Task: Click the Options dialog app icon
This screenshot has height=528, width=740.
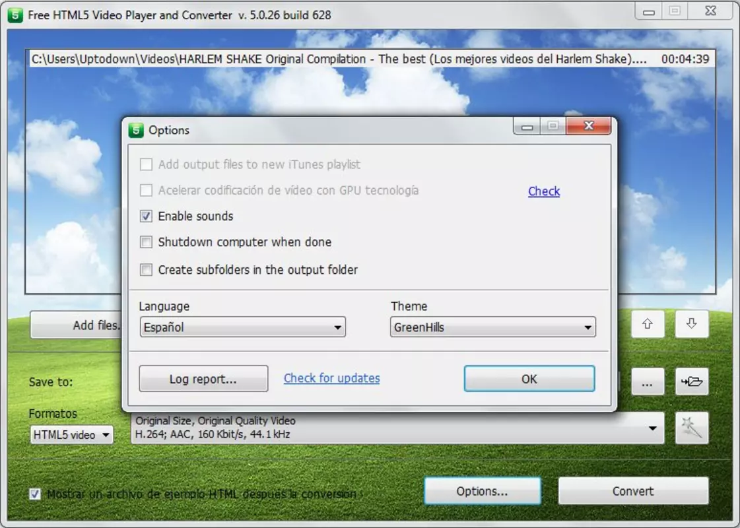Action: click(136, 130)
